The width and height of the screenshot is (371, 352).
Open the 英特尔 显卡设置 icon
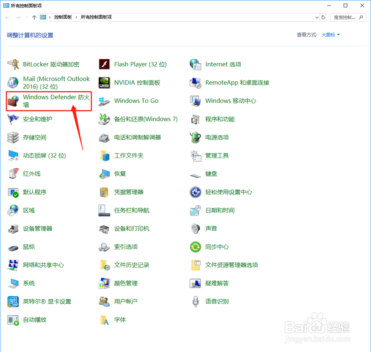[13, 302]
